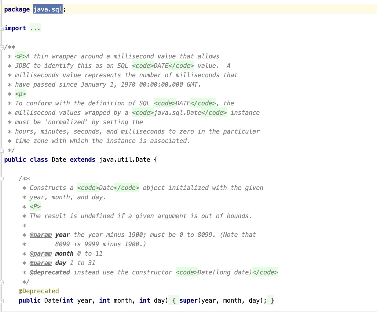Screen dimensions: 377x312
Task: Click the superclass java.util.Date
Action: [x=124, y=159]
